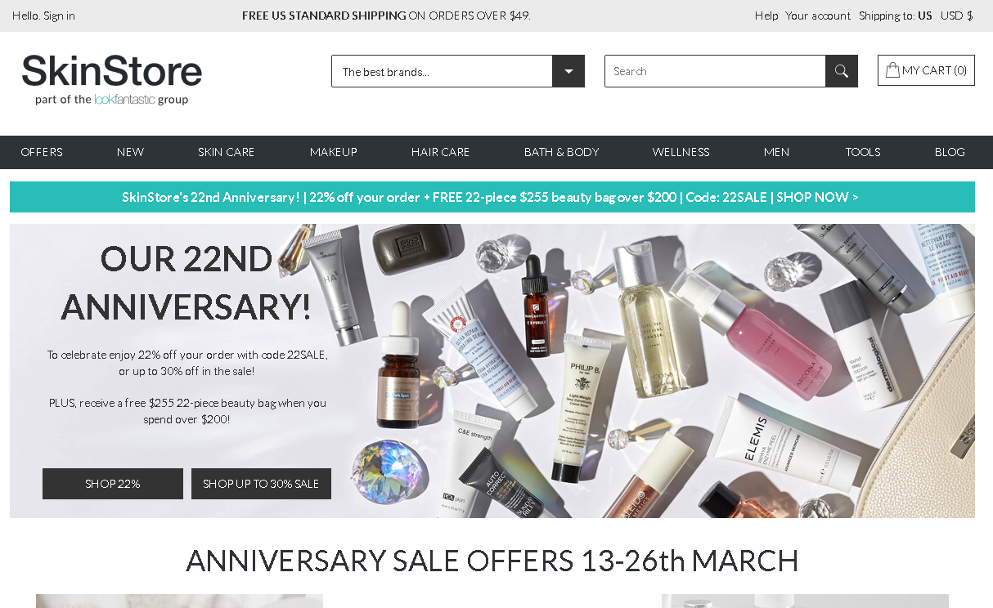The image size is (993, 608).
Task: Click into the Search input field
Action: [715, 71]
